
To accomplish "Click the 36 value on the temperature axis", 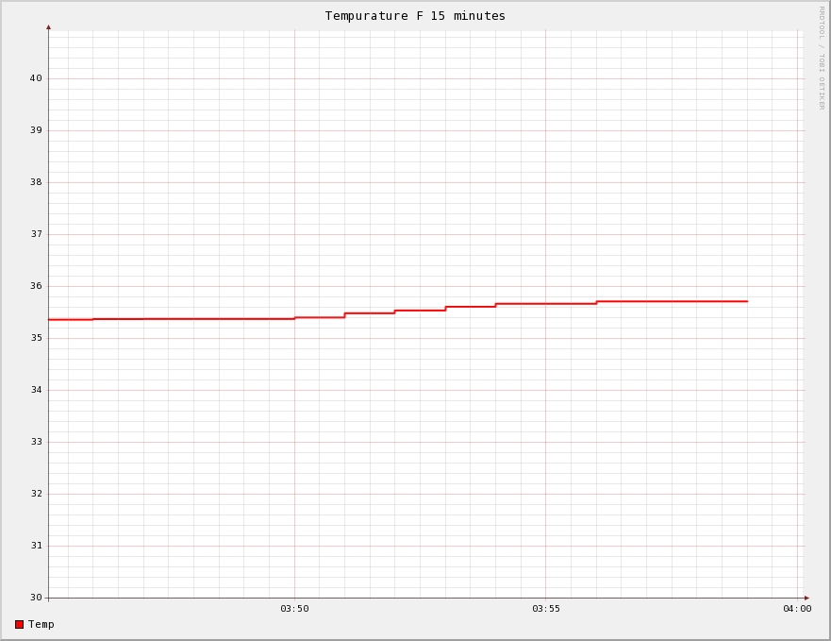I will pos(36,286).
